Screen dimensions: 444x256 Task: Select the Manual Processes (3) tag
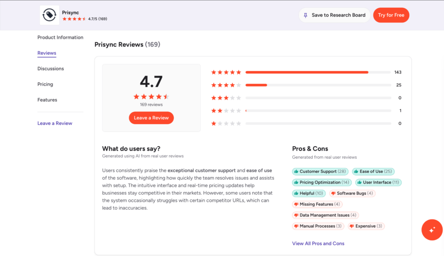point(318,226)
